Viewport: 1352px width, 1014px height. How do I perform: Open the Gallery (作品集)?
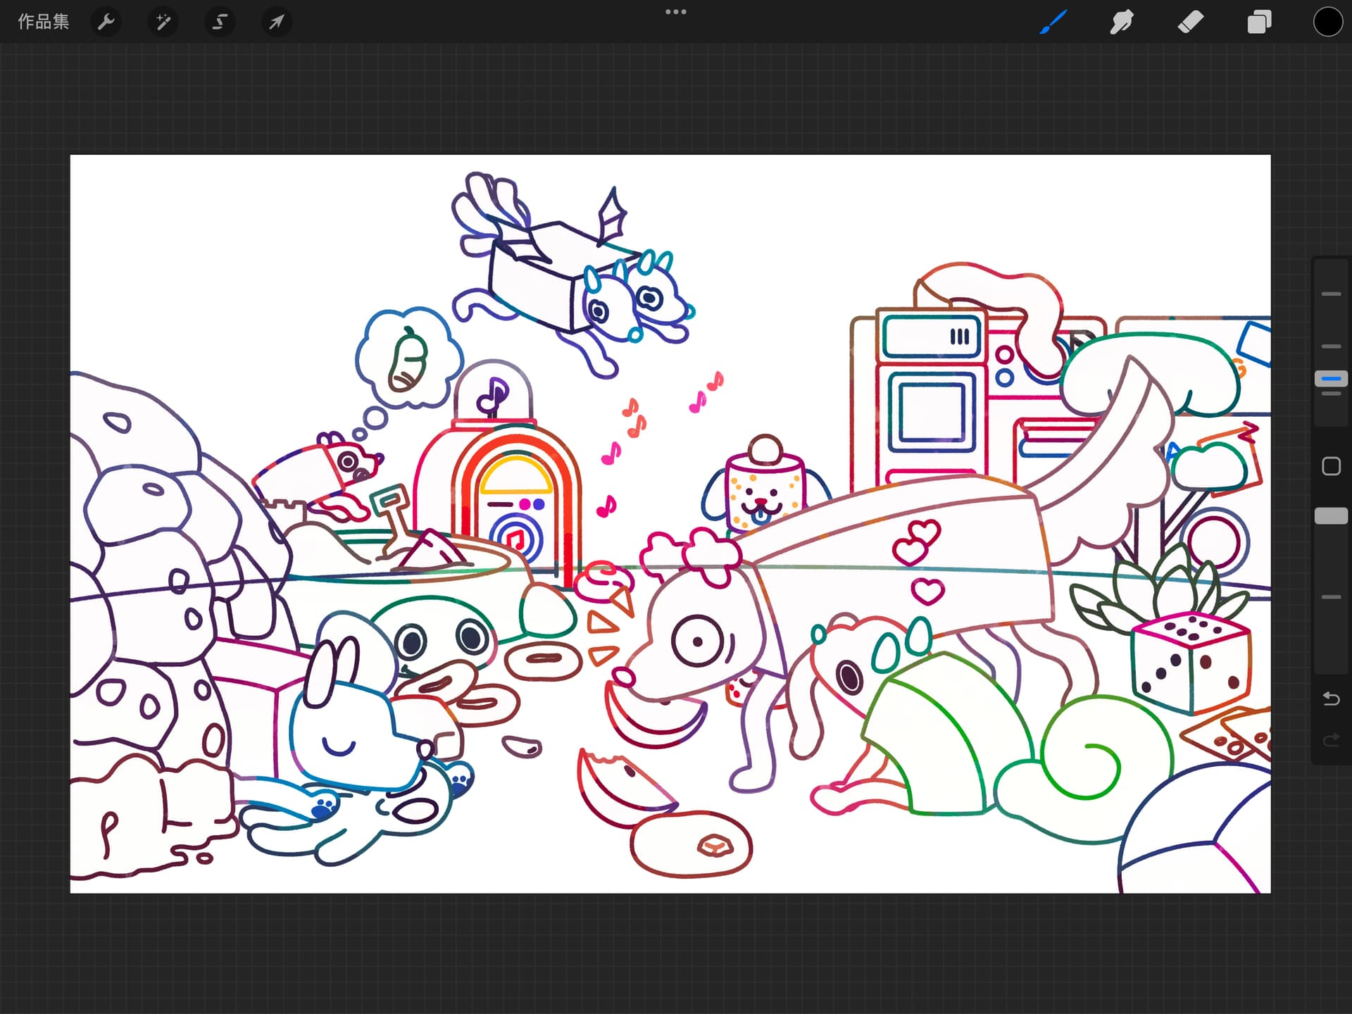tap(43, 22)
